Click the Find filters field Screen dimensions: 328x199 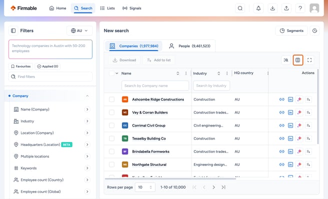51,76
